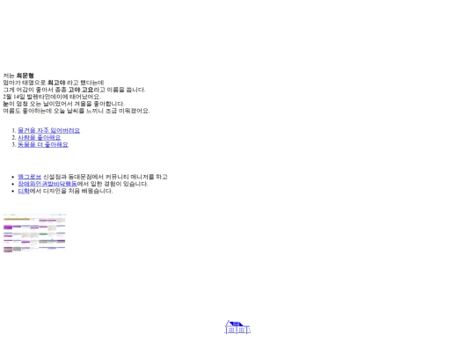
Task: Click the text '에서 일한 경험이 있습니다.'
Action: 113,184
